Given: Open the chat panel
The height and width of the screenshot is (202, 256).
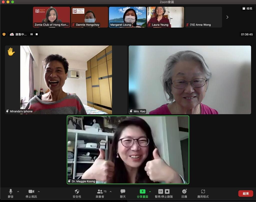Looking at the screenshot, I should [x=123, y=192].
